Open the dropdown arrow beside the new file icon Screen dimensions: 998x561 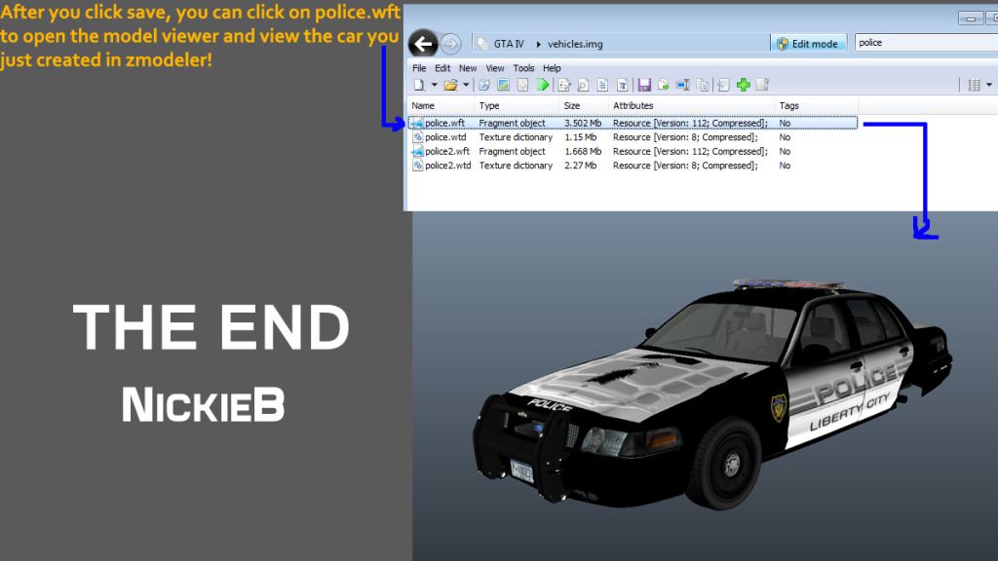[434, 85]
